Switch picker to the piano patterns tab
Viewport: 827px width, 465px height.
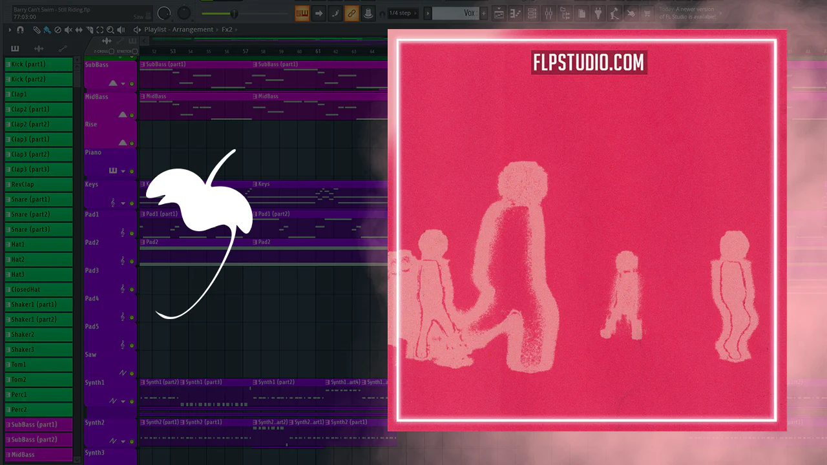pyautogui.click(x=15, y=48)
